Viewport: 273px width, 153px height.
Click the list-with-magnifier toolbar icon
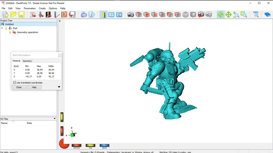119,15
